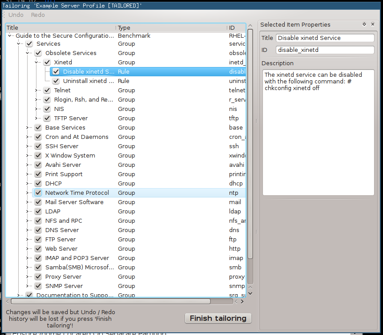
Task: Click the 'Rule' type of Disable xinetd
Action: coord(124,71)
